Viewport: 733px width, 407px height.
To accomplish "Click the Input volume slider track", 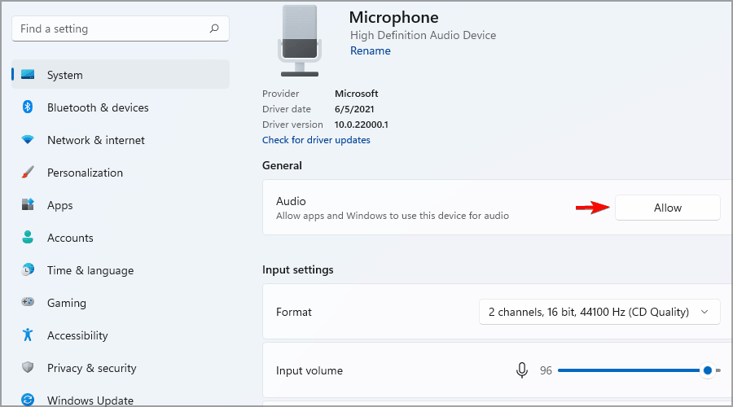I will 639,370.
